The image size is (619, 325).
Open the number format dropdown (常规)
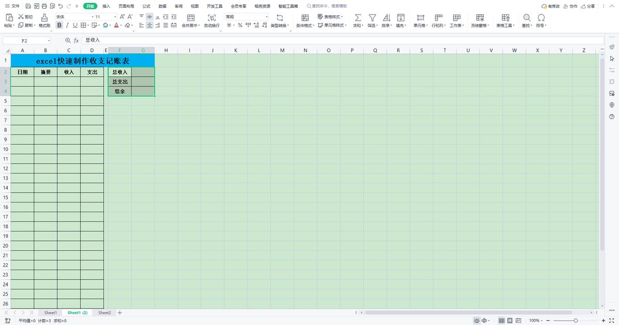click(x=247, y=16)
